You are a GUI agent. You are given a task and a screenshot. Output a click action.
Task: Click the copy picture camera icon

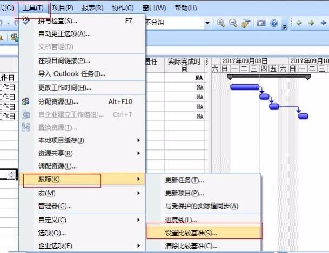click(x=261, y=23)
